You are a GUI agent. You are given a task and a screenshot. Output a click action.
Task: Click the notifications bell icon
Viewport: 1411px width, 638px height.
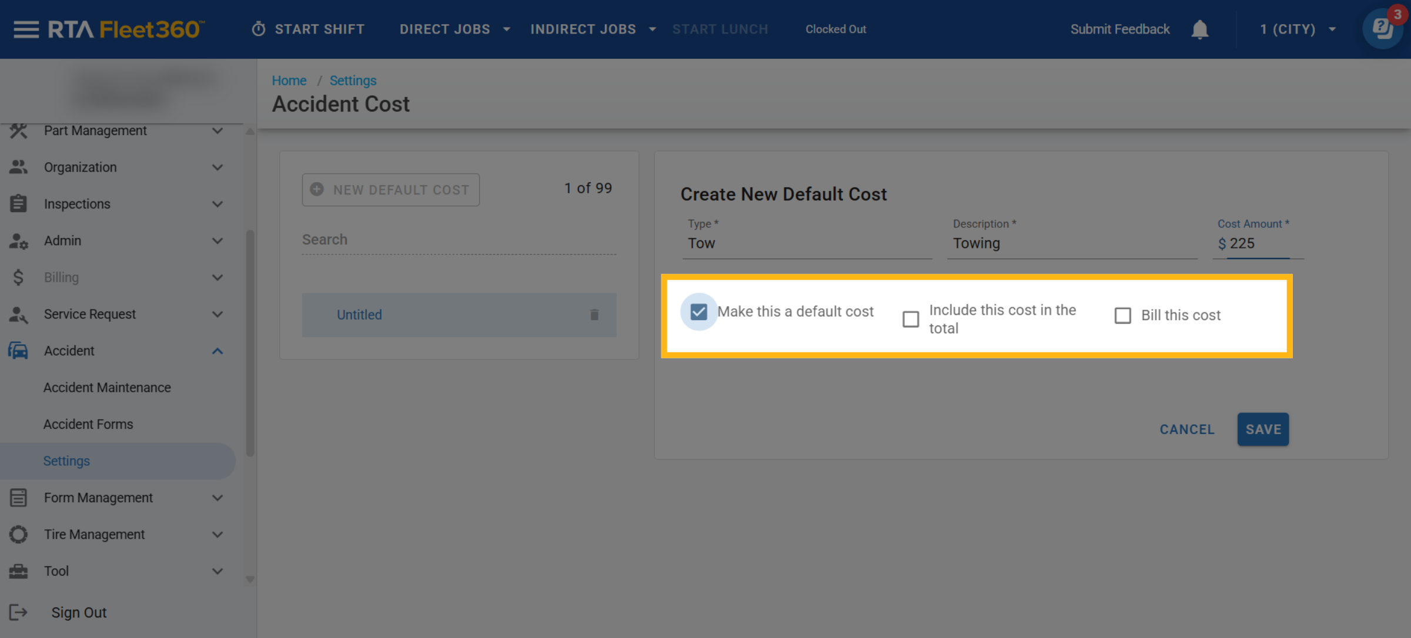click(x=1199, y=29)
